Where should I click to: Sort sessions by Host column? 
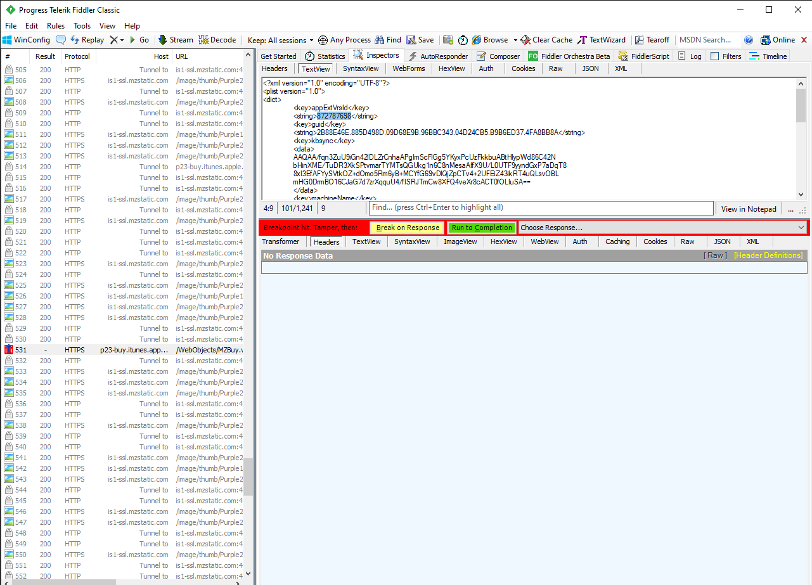(x=134, y=56)
